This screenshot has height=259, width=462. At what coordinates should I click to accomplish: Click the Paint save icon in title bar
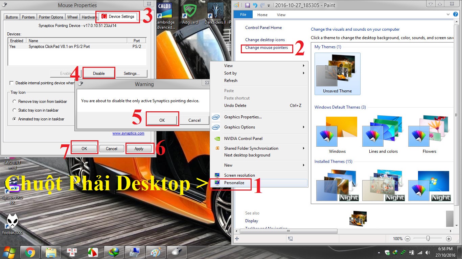coord(248,5)
